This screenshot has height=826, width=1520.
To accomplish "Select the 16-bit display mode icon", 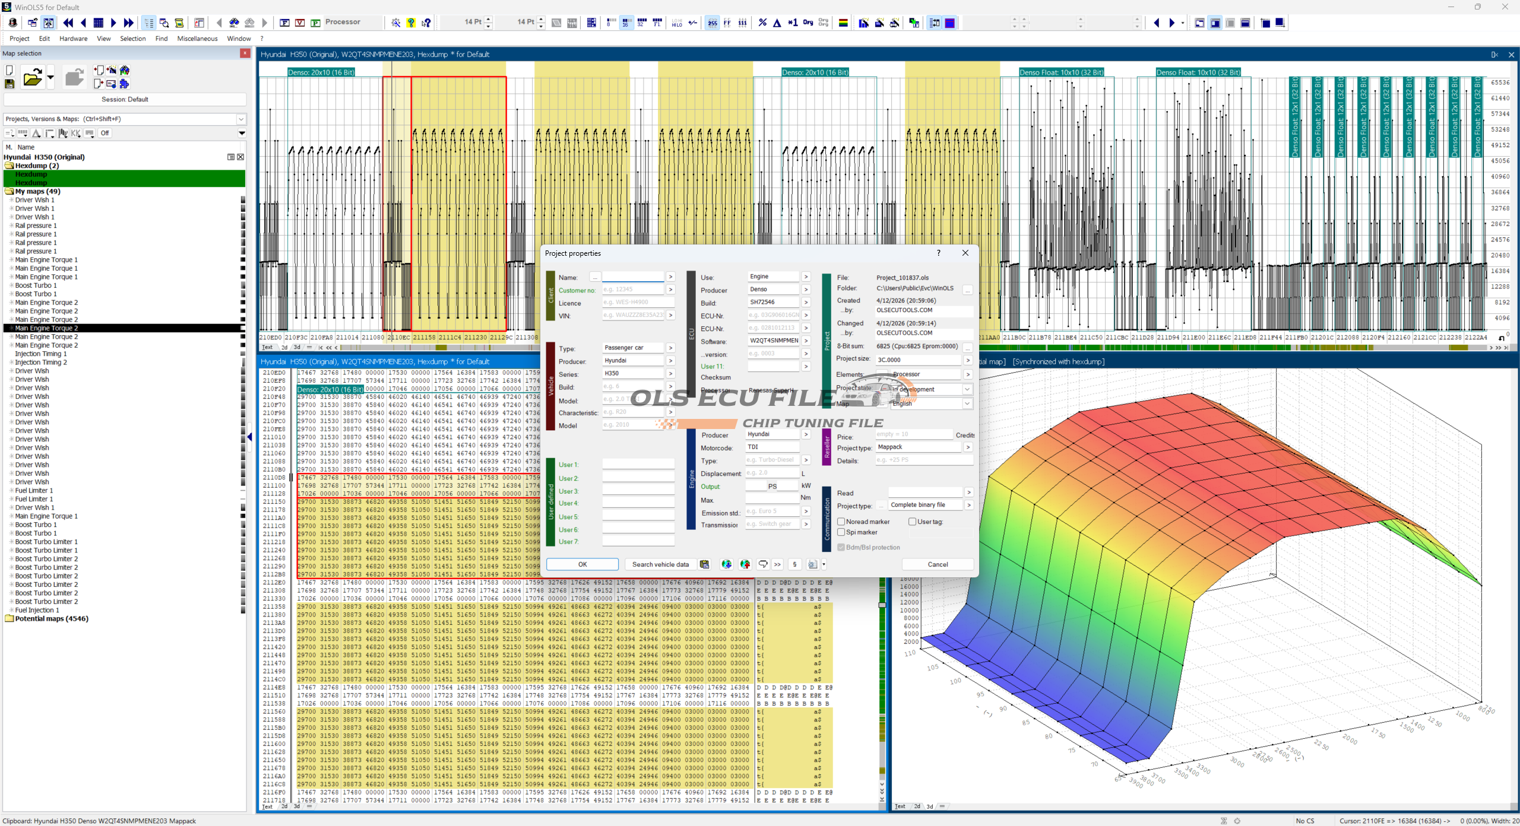I will click(625, 23).
